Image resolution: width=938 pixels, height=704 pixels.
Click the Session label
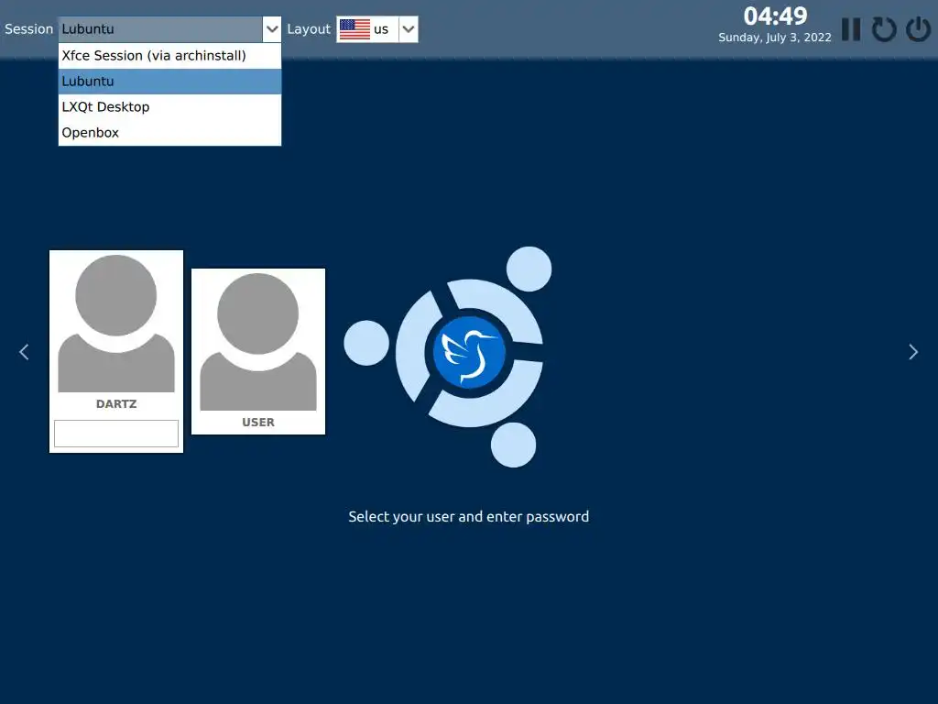pos(28,29)
